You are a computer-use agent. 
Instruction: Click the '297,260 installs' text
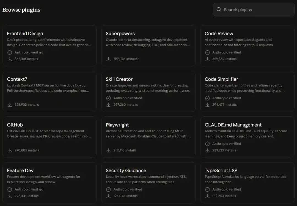[x=126, y=105]
